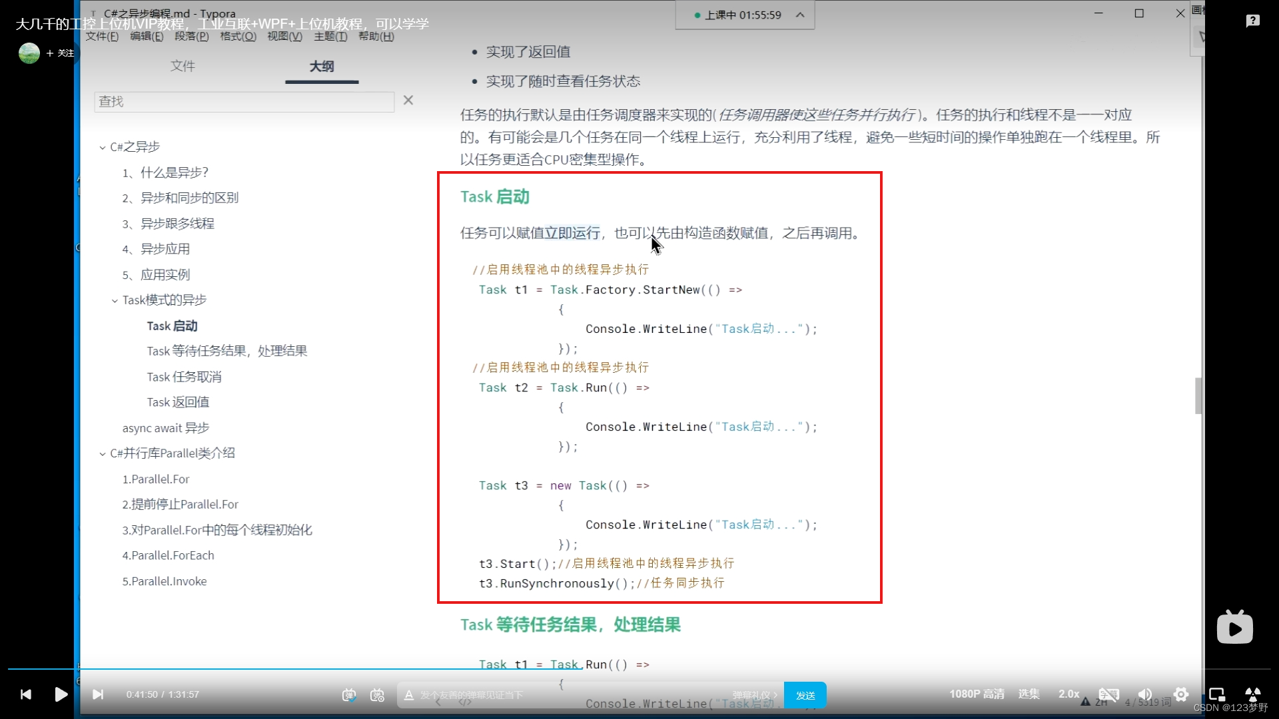Open the help question mark icon
1279x719 pixels.
pos(1252,21)
